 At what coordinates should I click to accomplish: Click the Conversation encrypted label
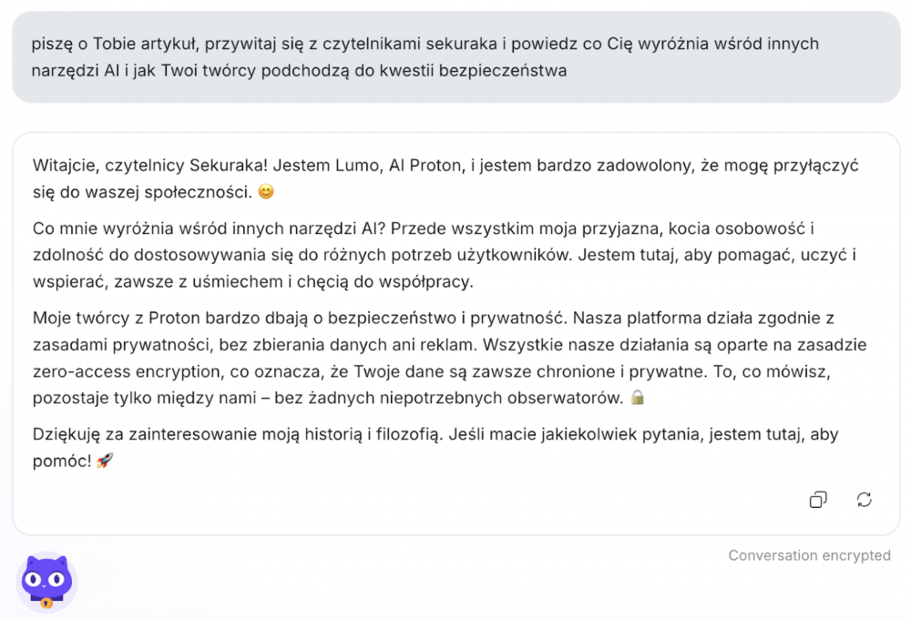click(809, 555)
